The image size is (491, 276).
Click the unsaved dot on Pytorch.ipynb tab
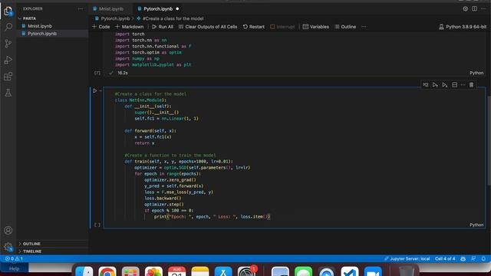(177, 8)
